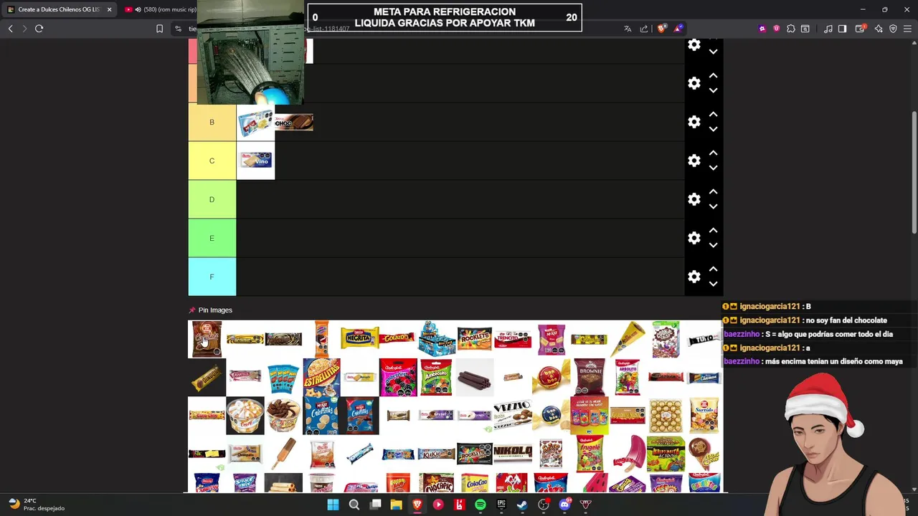Viewport: 918px width, 516px height.
Task: Open the media control music note icon
Action: (x=828, y=29)
